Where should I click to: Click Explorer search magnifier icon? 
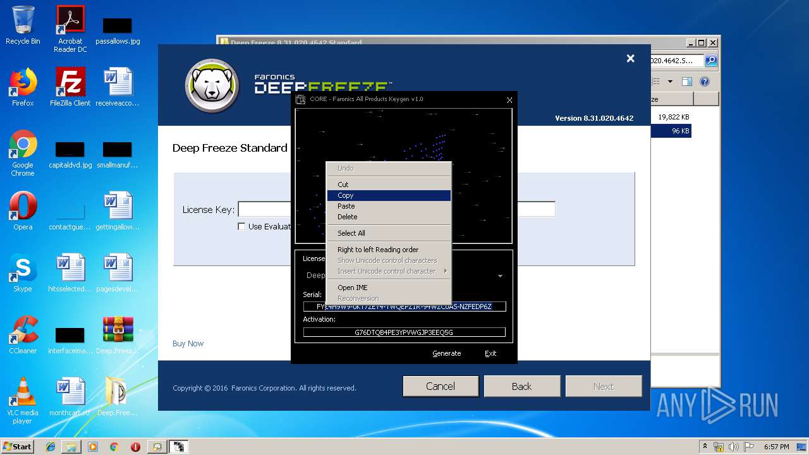(x=711, y=61)
